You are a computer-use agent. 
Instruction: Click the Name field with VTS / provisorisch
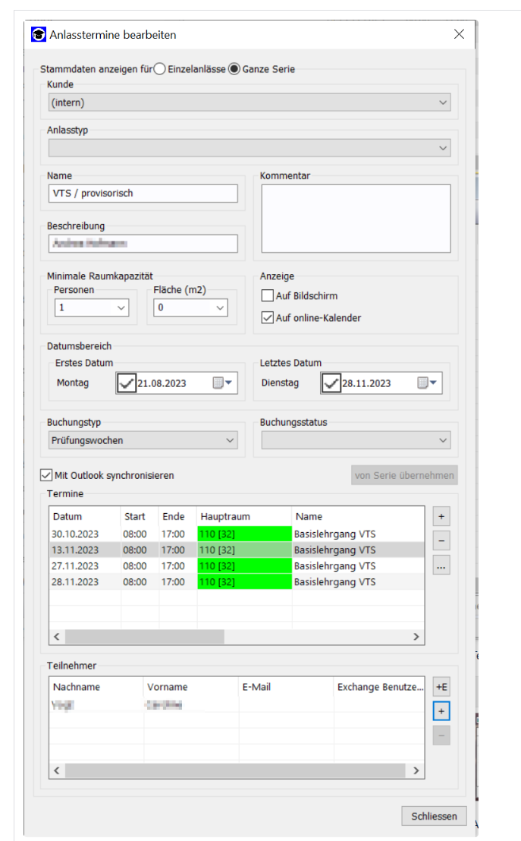(x=143, y=193)
